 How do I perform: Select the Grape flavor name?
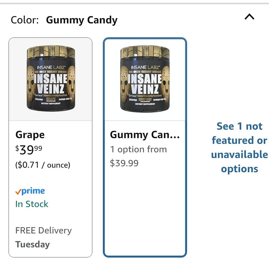[30, 135]
